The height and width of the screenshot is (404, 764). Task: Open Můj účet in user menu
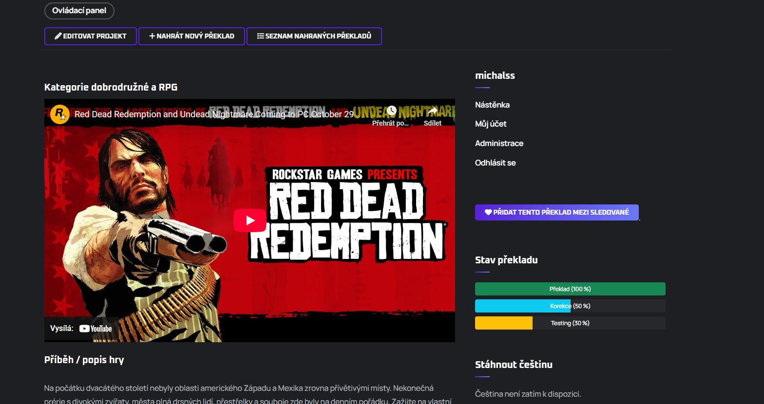coord(491,124)
